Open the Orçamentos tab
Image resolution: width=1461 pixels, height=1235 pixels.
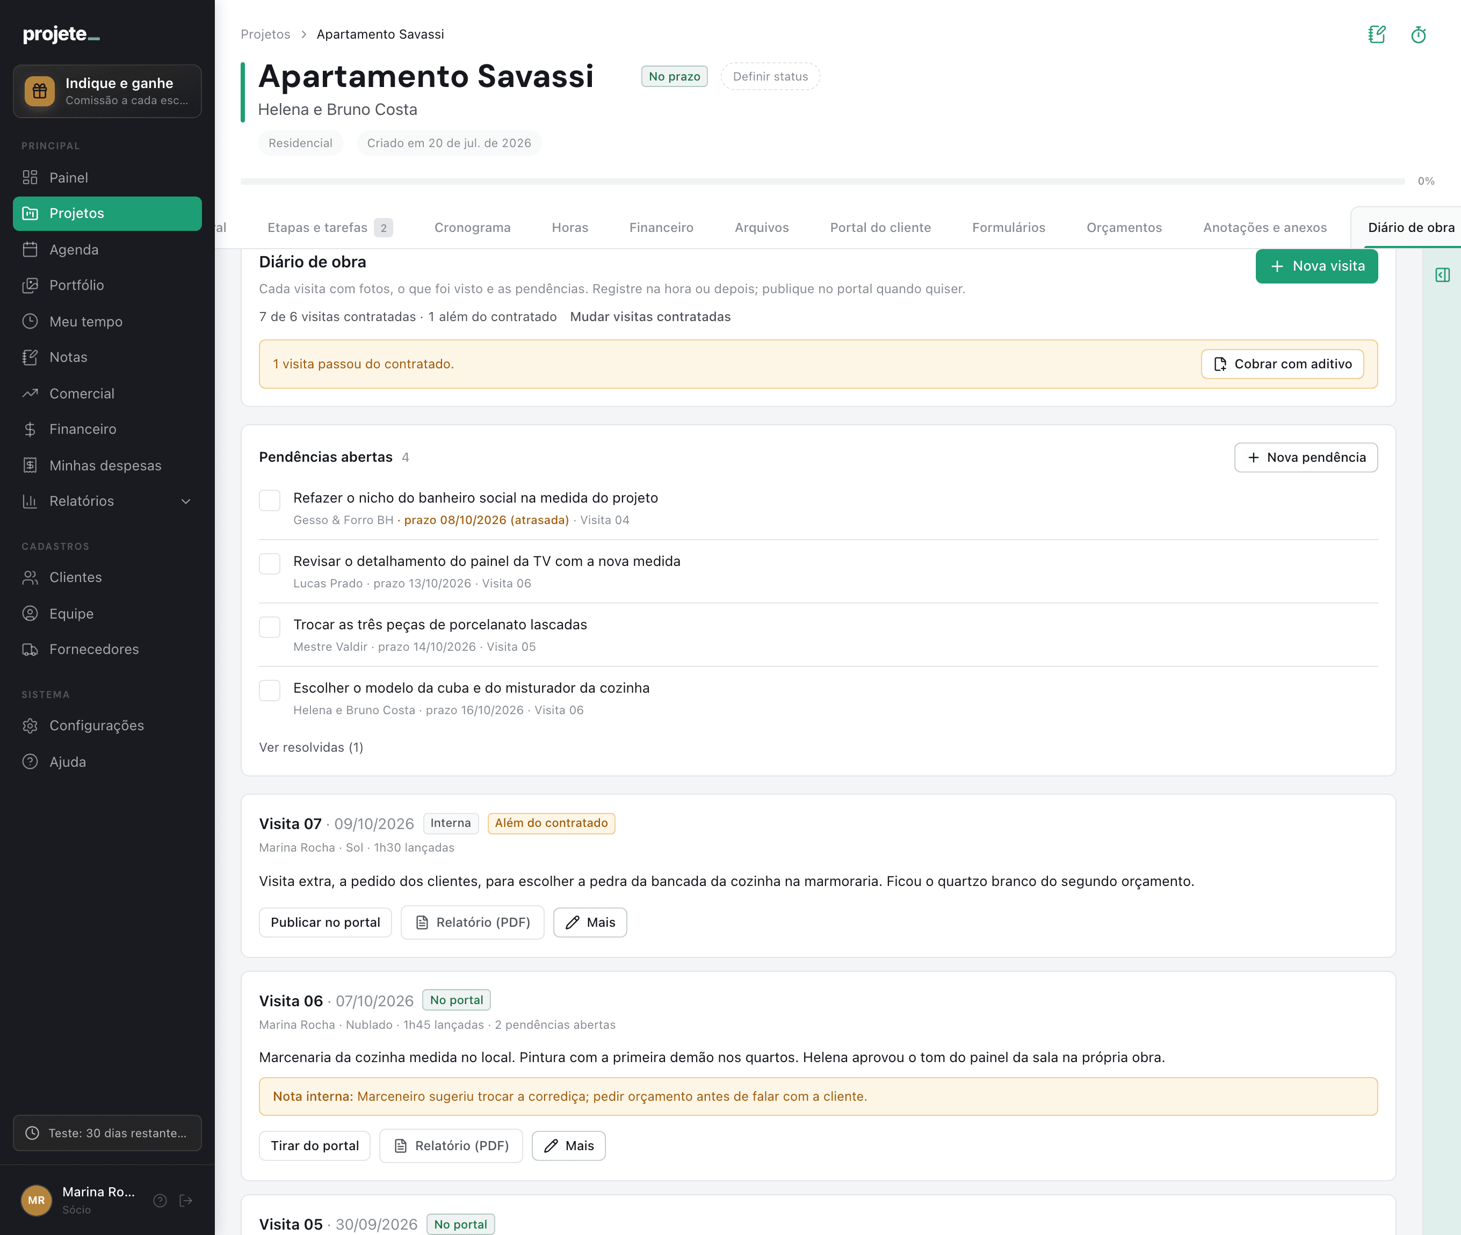tap(1124, 228)
